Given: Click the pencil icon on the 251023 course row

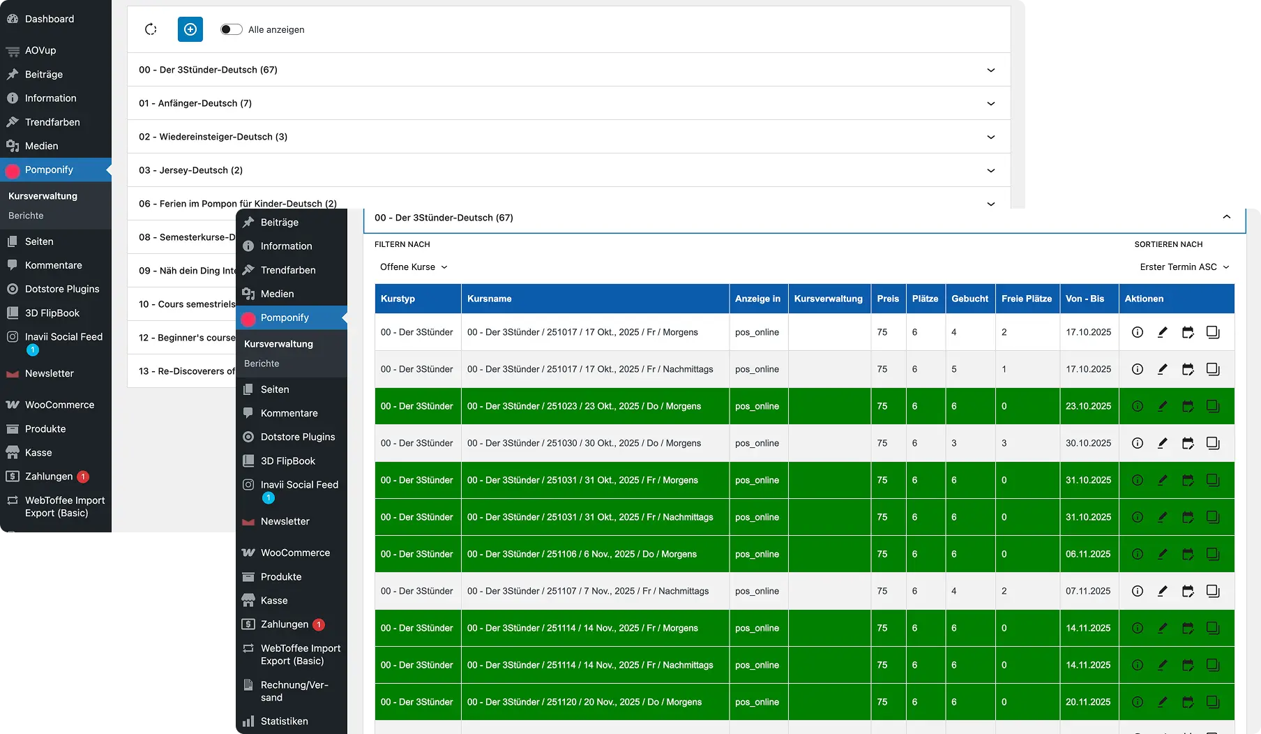Looking at the screenshot, I should (1162, 406).
